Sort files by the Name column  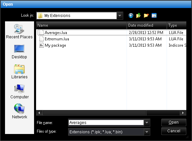point(81,25)
